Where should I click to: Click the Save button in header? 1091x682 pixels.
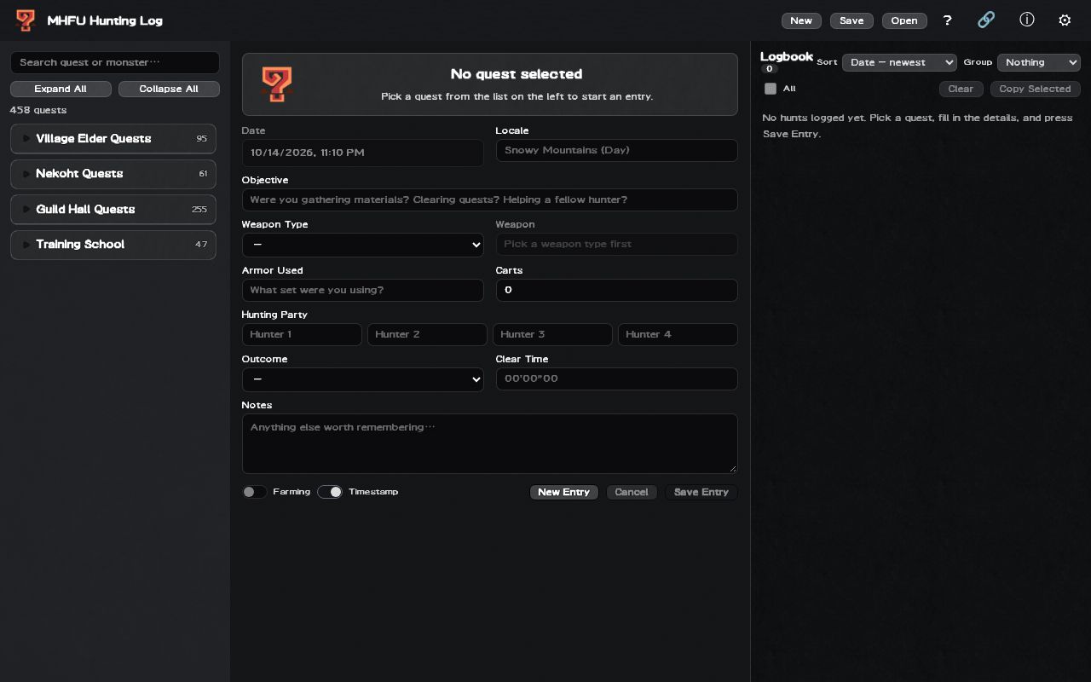851,20
